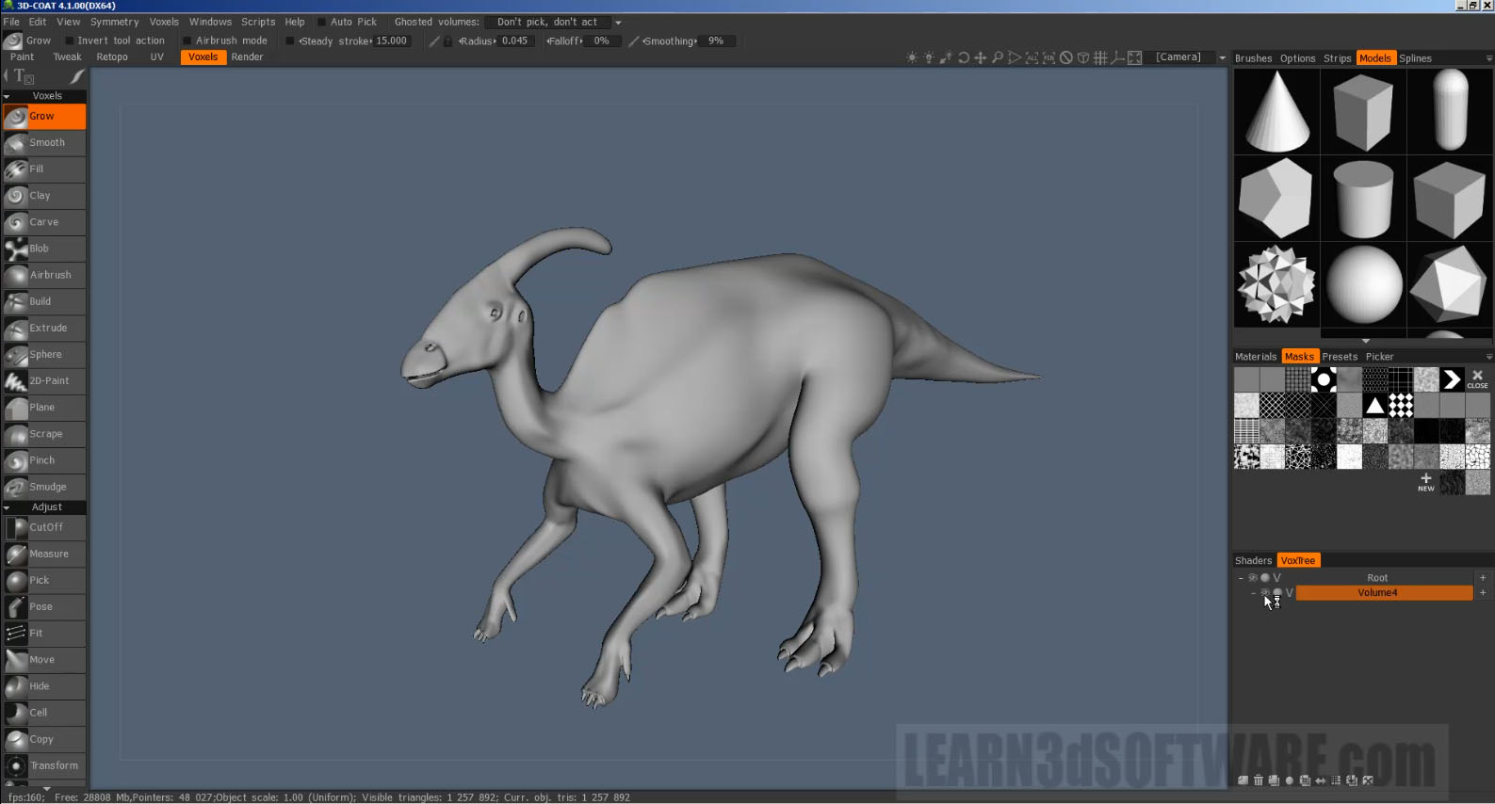Select the Sphere tool

(44, 355)
